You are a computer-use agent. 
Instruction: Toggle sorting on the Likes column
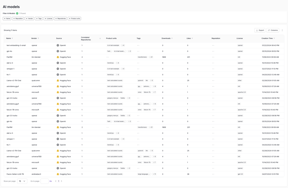[192, 38]
